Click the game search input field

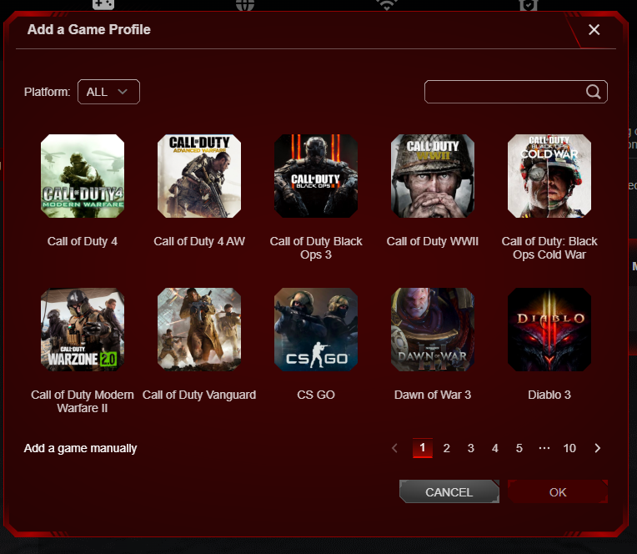point(504,92)
